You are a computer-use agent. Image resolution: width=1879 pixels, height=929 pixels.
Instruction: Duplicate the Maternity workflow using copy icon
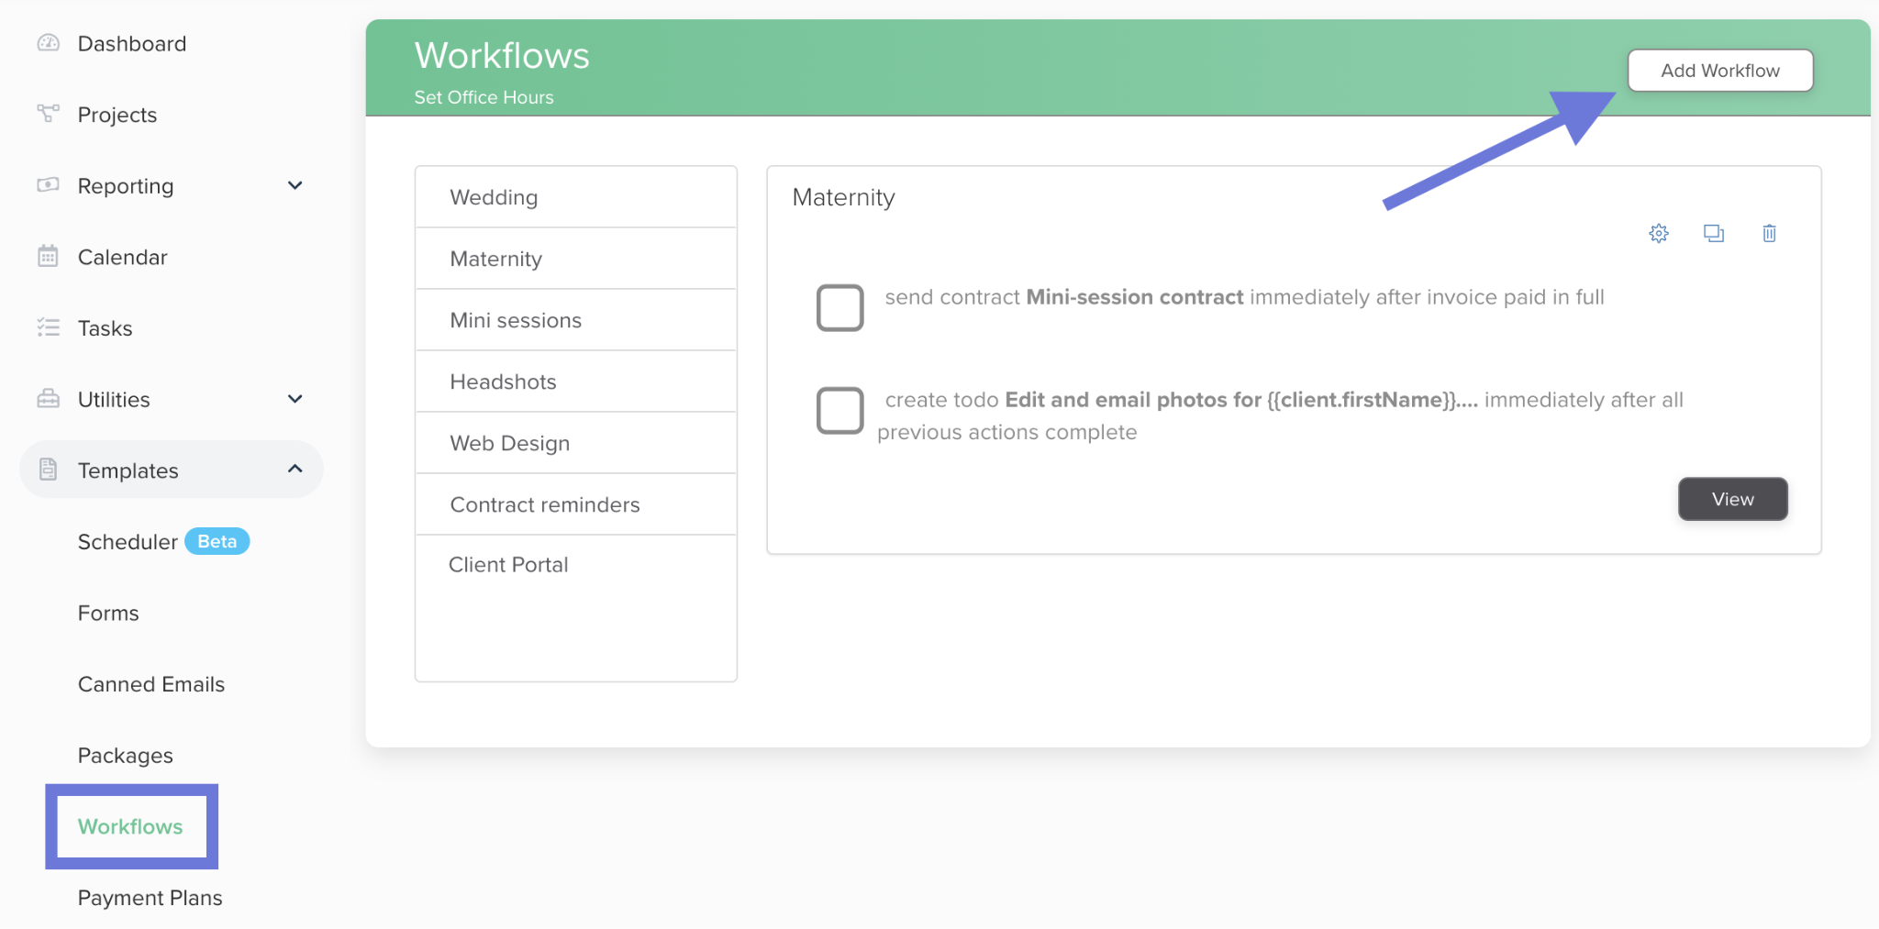point(1714,233)
